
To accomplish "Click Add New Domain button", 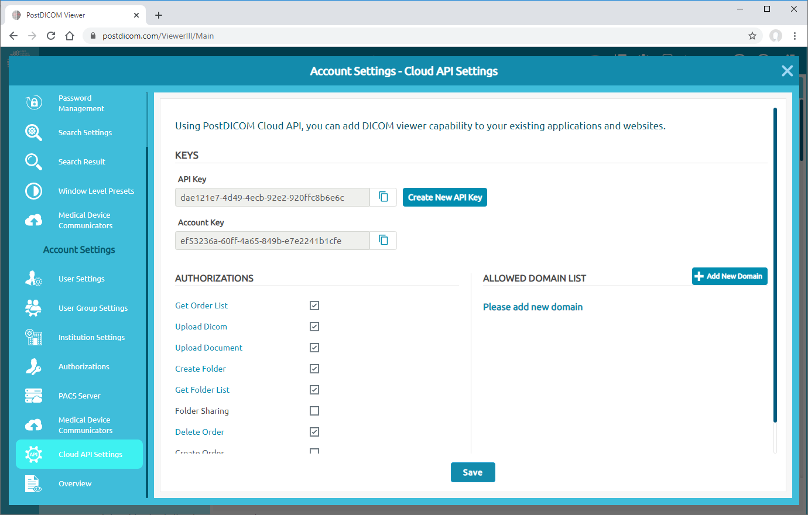I will [730, 276].
